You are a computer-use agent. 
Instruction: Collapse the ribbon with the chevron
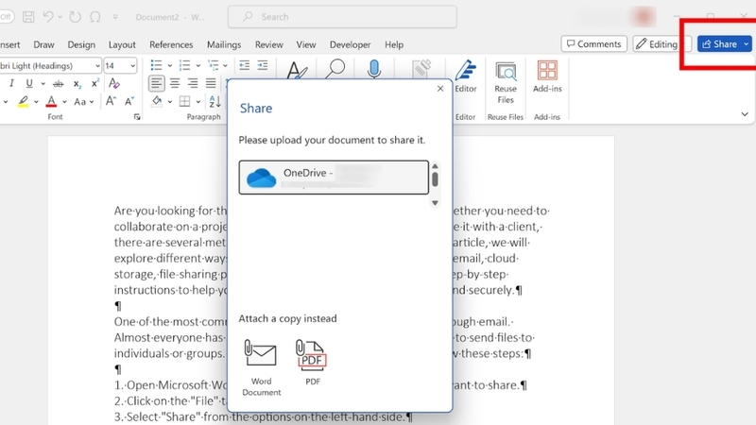[x=745, y=114]
